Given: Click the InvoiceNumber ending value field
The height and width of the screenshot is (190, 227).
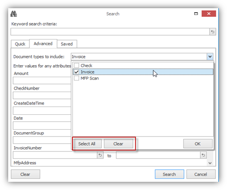Looking at the screenshot, I should (158, 155).
